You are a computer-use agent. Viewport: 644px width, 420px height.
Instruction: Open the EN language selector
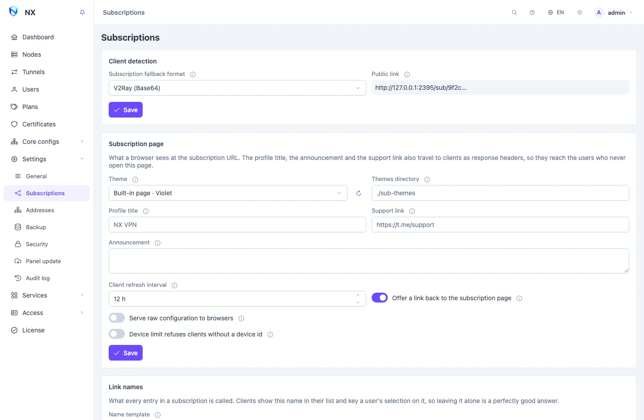[x=556, y=13]
